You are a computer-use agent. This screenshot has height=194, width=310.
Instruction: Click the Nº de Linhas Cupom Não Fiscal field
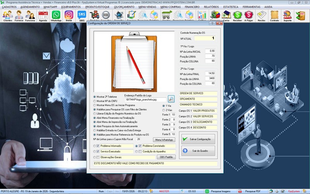(x=138, y=139)
